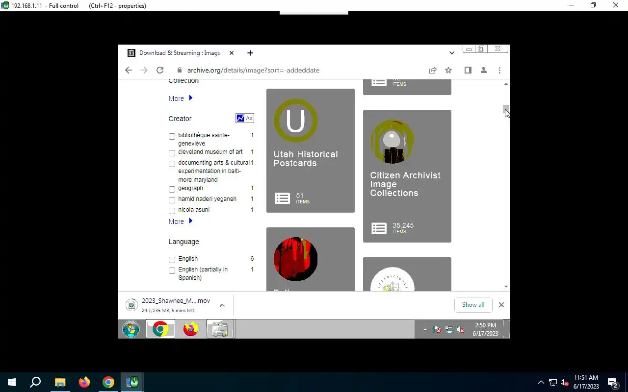Check the geograph creator filter
Image resolution: width=628 pixels, height=392 pixels.
[172, 189]
